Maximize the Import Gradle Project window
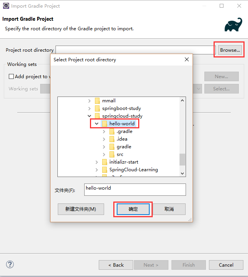The height and width of the screenshot is (277, 248). (x=222, y=6)
